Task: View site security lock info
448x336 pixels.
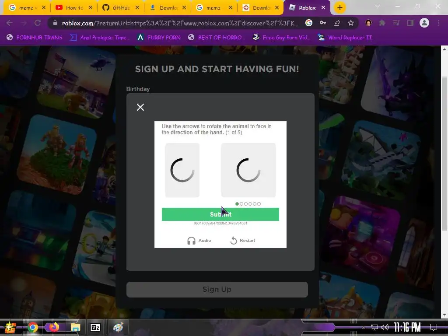Action: coord(55,23)
